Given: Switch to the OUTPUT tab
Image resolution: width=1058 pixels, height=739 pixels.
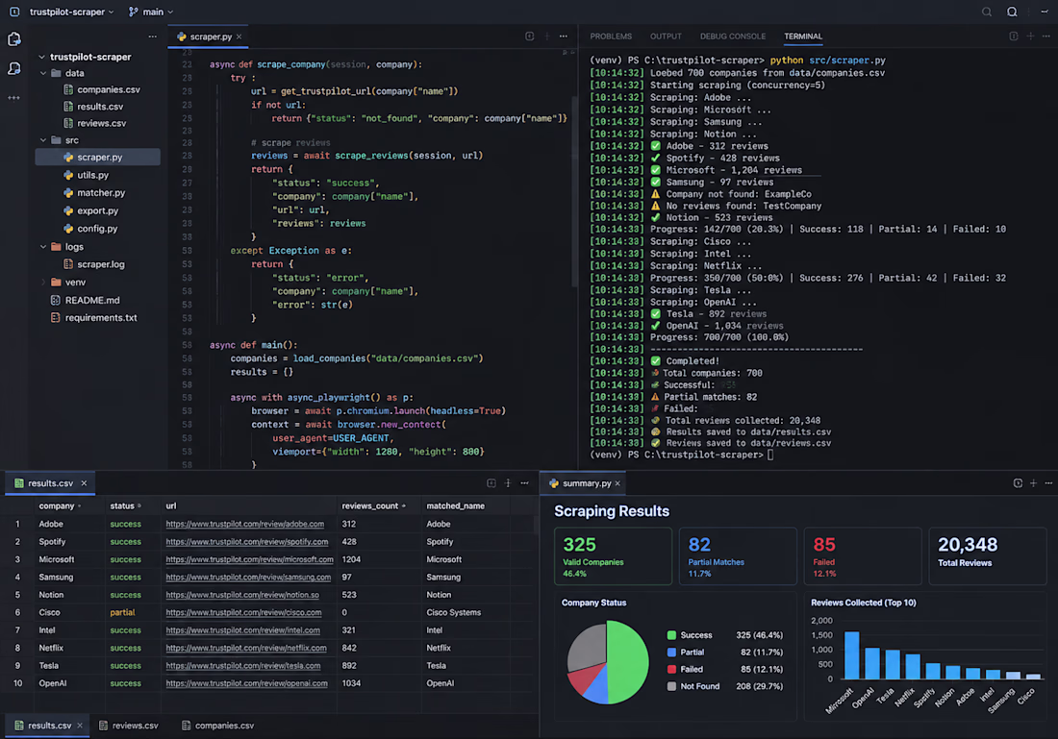Looking at the screenshot, I should pos(666,37).
